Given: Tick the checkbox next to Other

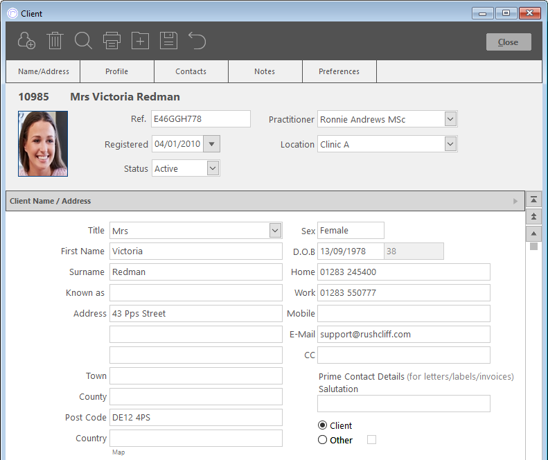Looking at the screenshot, I should click(x=371, y=440).
